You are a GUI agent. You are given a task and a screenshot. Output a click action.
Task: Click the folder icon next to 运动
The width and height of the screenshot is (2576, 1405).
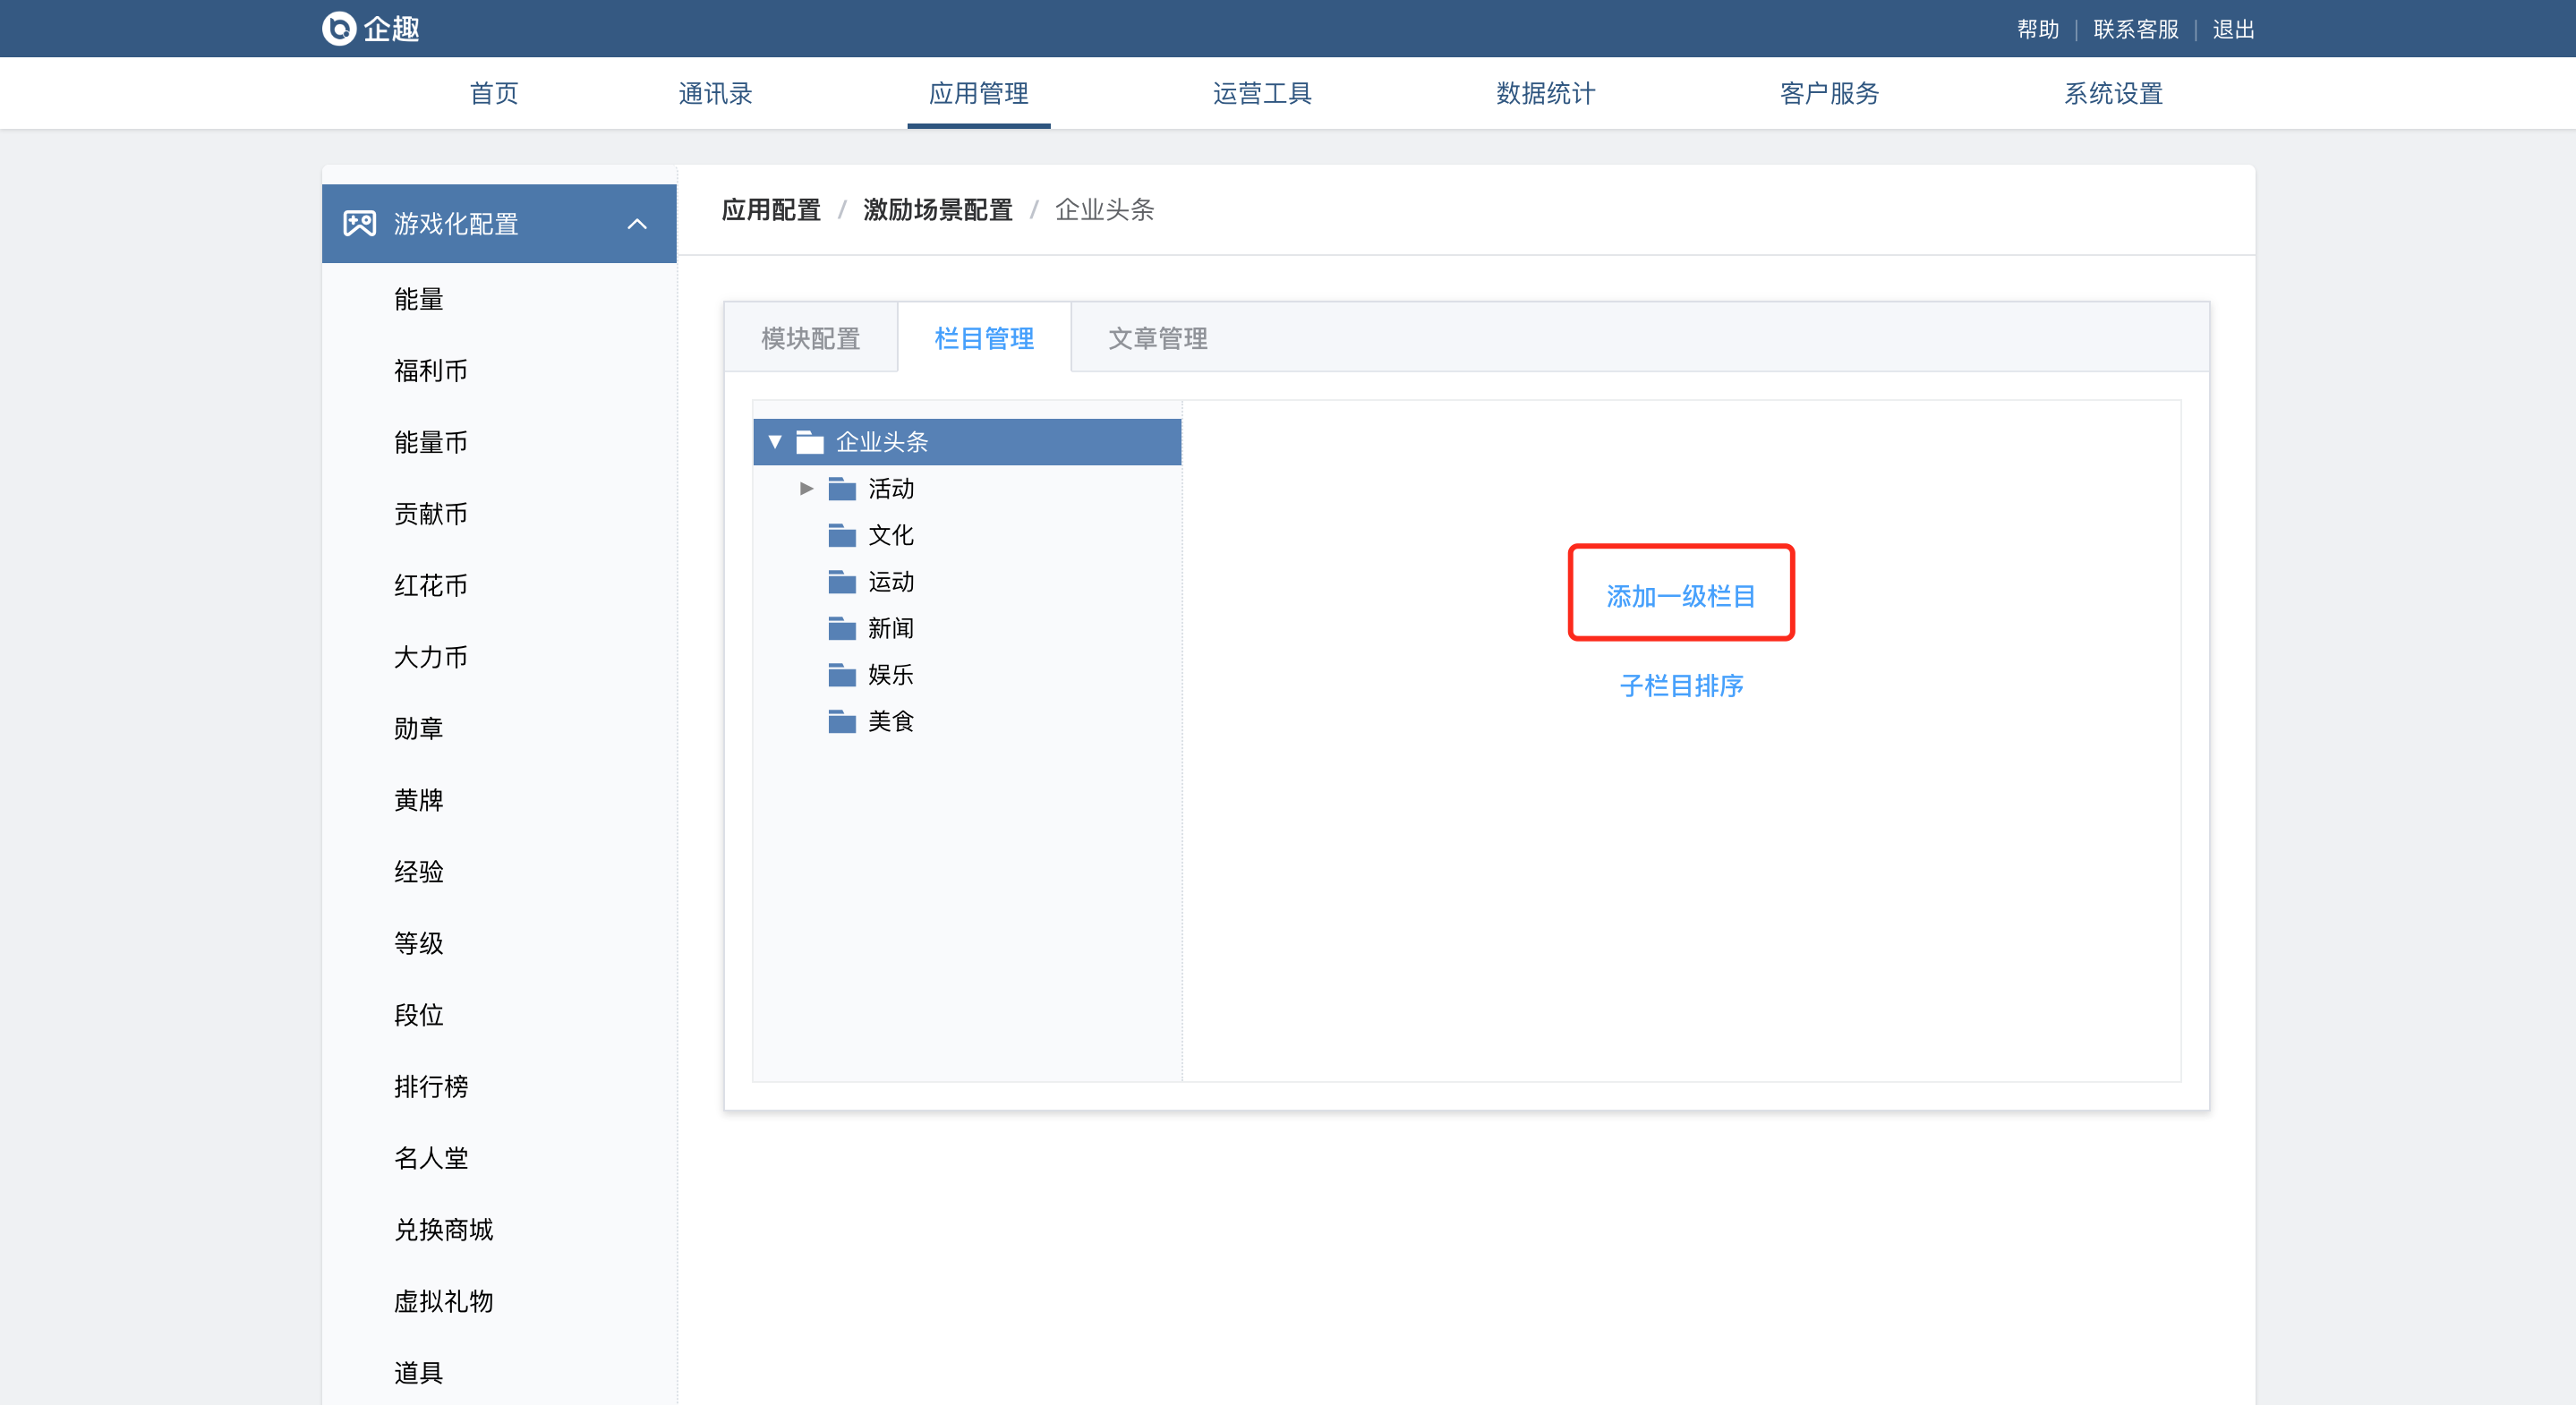point(842,581)
